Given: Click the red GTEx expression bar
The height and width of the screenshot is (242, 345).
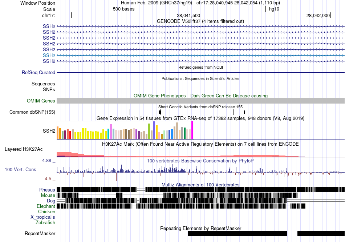Looking at the screenshot, I should coord(70,135).
